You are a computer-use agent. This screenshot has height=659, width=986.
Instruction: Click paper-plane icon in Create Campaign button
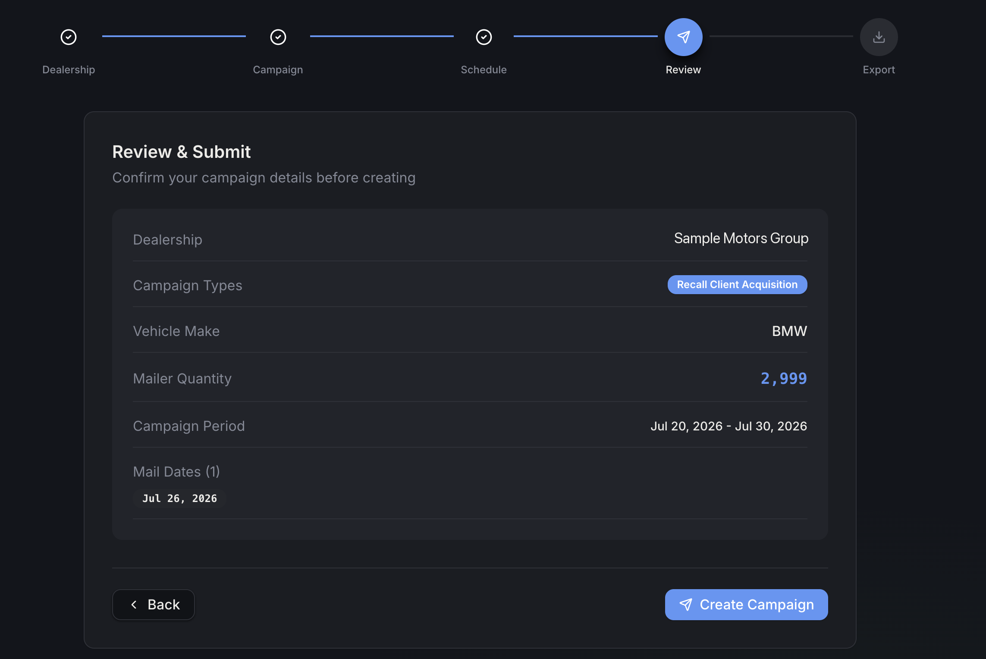[x=686, y=605]
